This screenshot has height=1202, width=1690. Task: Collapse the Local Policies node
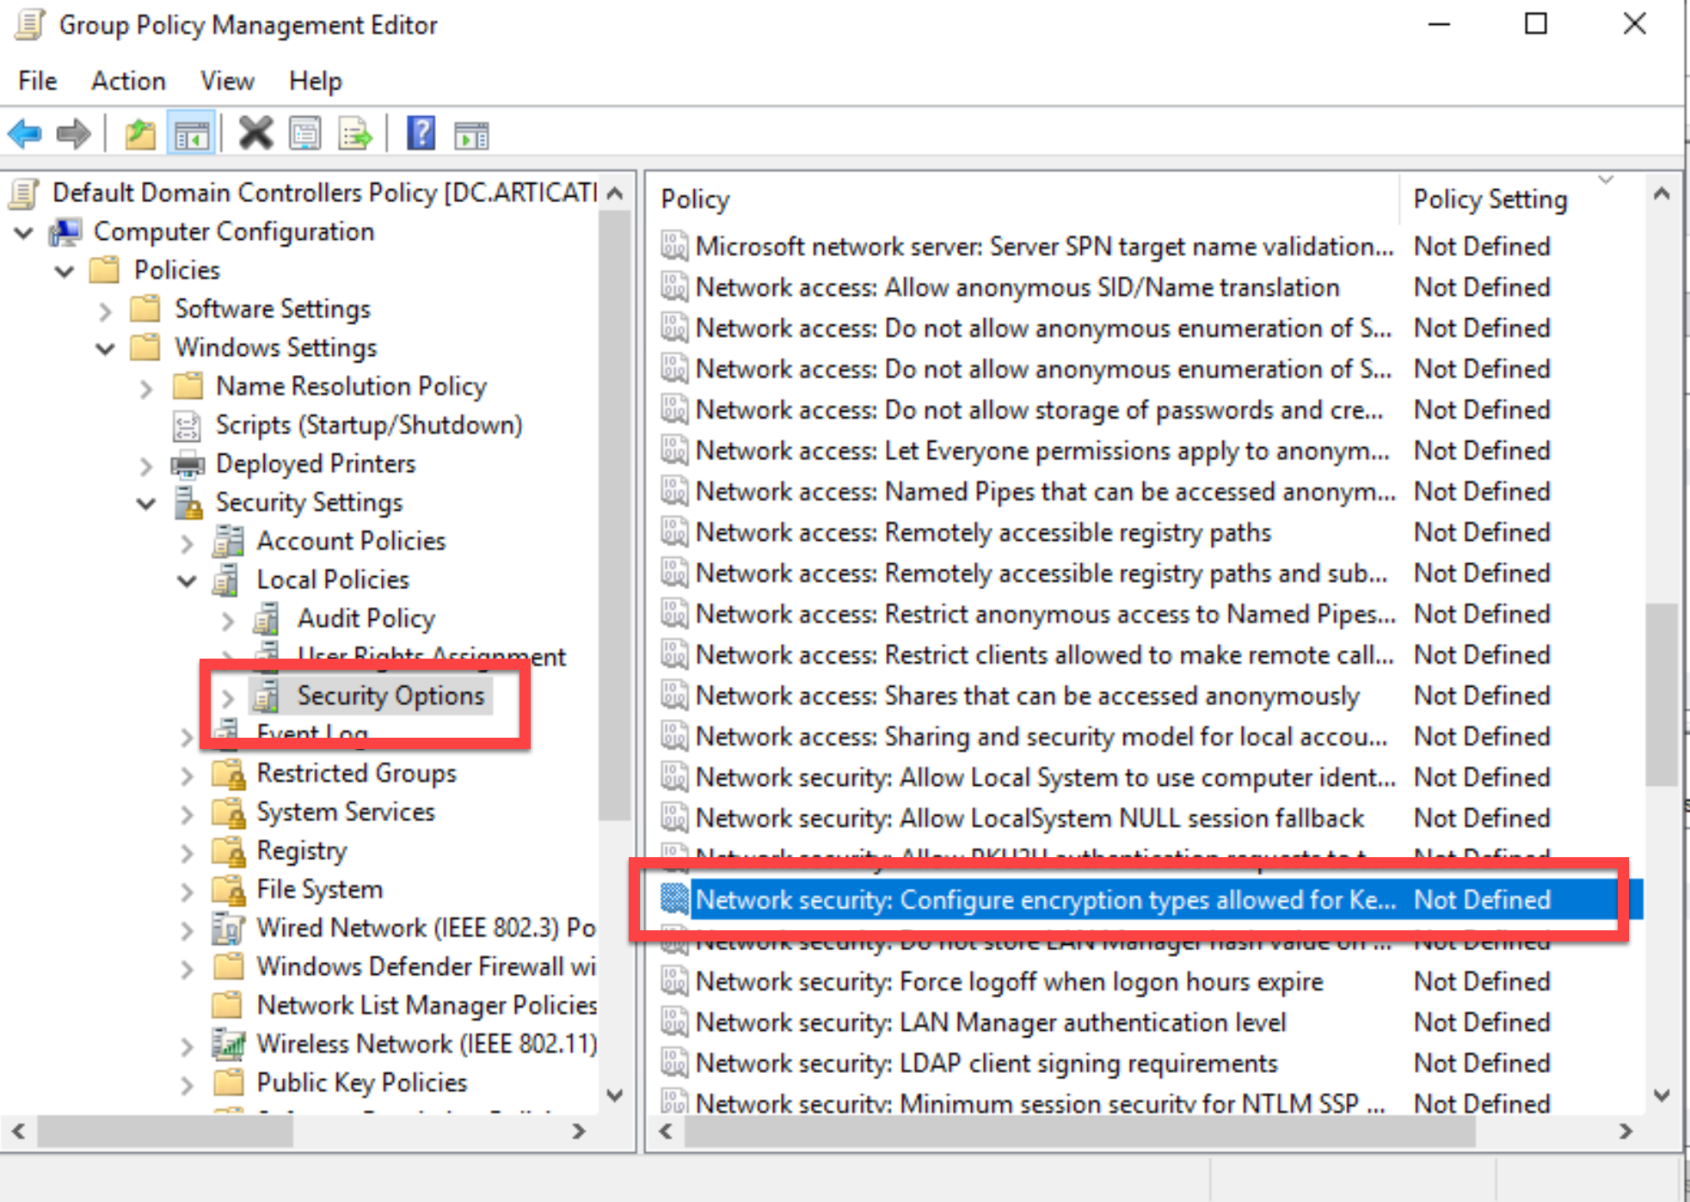187,580
